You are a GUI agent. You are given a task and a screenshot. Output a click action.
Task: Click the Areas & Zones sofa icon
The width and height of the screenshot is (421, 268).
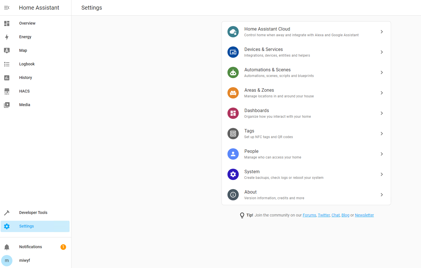[233, 93]
